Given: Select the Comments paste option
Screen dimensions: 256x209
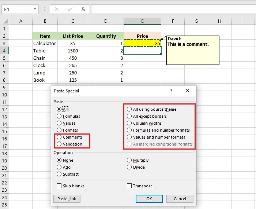Looking at the screenshot, I should click(x=69, y=137).
